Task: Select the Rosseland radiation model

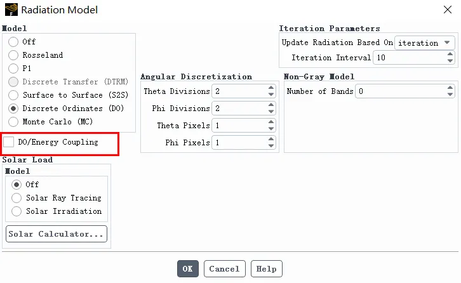Action: 14,55
